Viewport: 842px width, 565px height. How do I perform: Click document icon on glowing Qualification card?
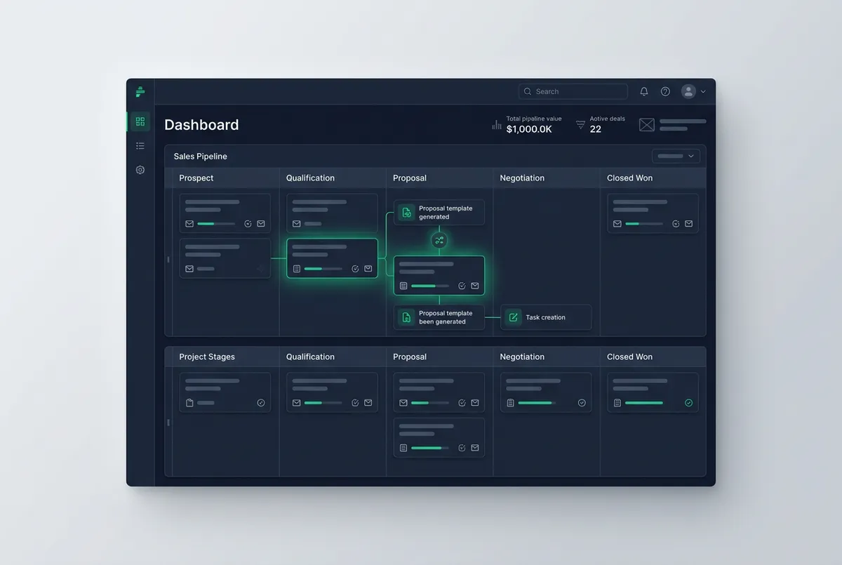[297, 269]
